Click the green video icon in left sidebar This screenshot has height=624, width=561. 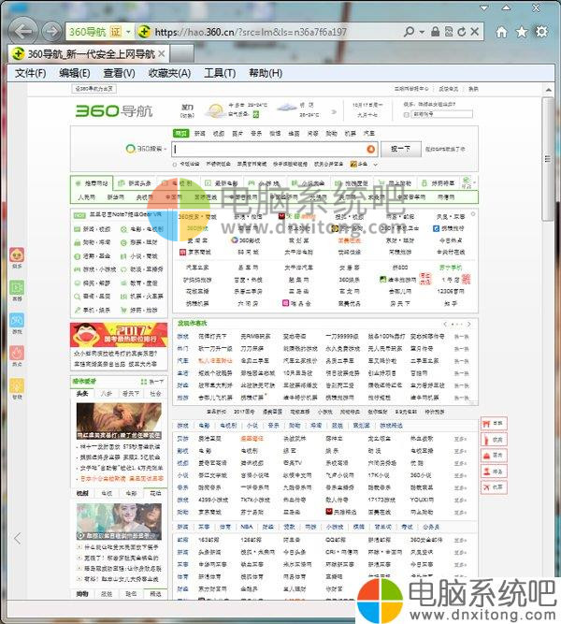point(17,287)
